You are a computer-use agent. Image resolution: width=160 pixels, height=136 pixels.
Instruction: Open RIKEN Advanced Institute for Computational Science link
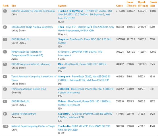[x=27, y=53]
